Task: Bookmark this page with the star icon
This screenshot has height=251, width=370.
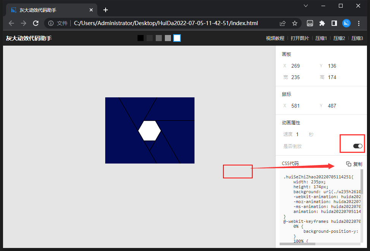Action: pyautogui.click(x=295, y=23)
